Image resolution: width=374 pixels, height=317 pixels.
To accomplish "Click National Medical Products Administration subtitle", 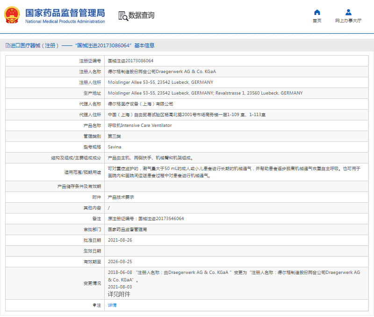I will [65, 22].
